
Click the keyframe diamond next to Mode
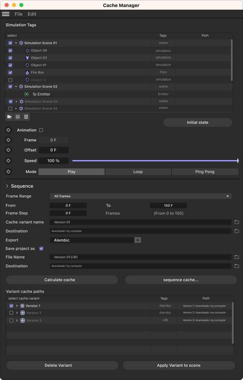point(8,172)
